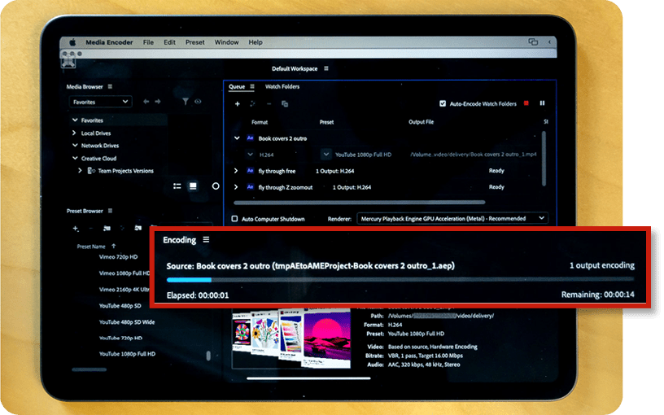Viewport: 664px width, 415px height.
Task: Stop the queue with red stop button
Action: click(526, 103)
